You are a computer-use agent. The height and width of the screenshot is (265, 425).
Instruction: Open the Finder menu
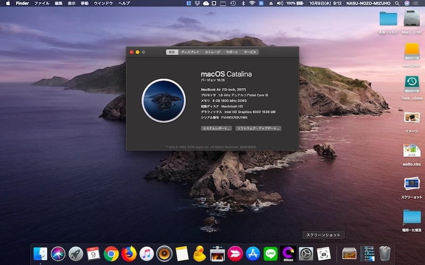22,3
